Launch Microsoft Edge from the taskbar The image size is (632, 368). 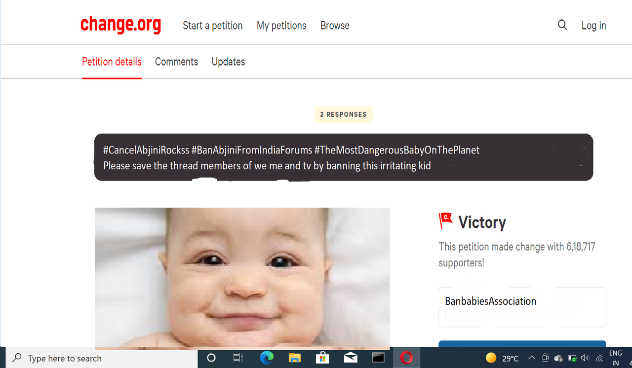tap(267, 358)
